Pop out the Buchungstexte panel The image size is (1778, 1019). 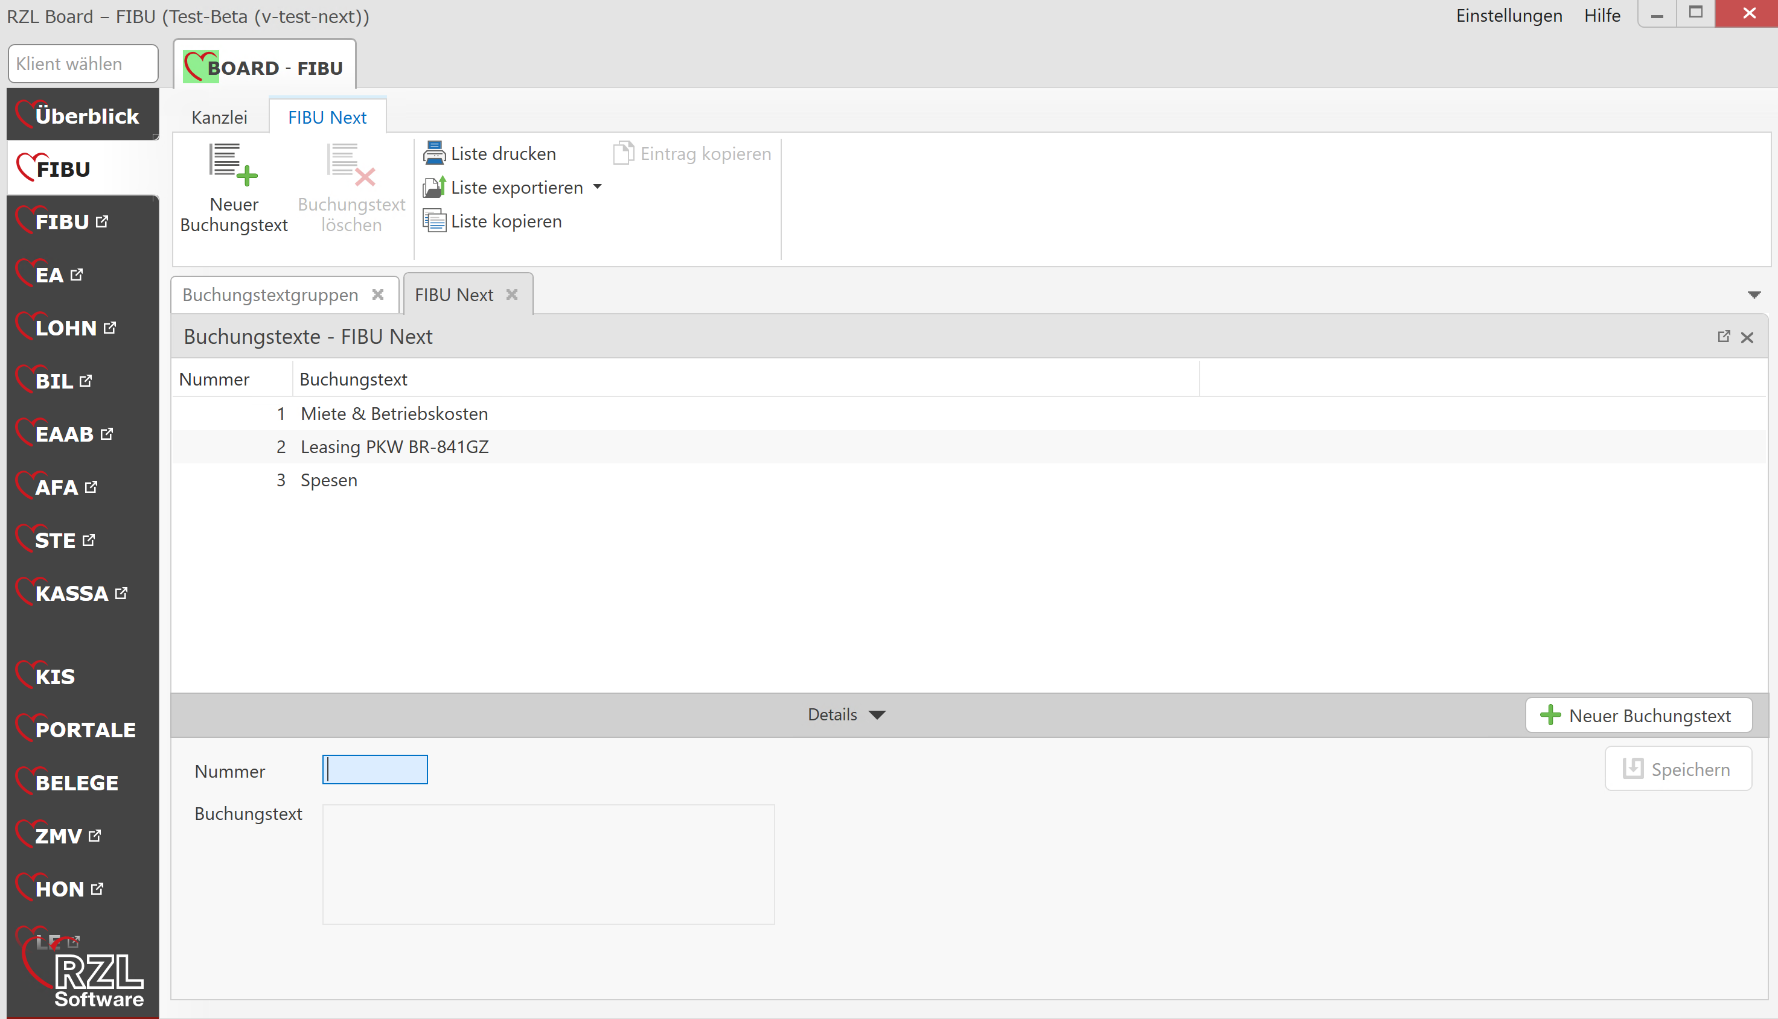pos(1724,337)
